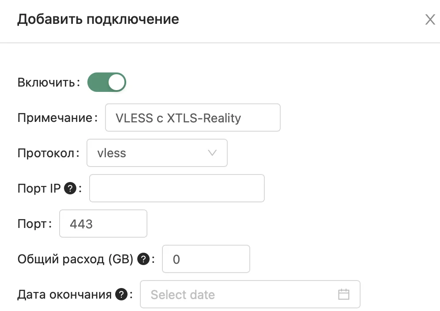Click the Включить label text
The height and width of the screenshot is (311, 440).
coord(46,83)
